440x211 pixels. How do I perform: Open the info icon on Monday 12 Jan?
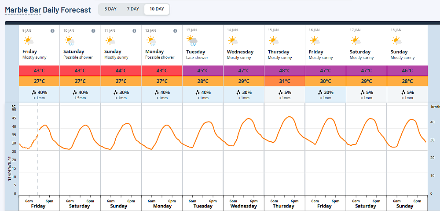point(175,31)
